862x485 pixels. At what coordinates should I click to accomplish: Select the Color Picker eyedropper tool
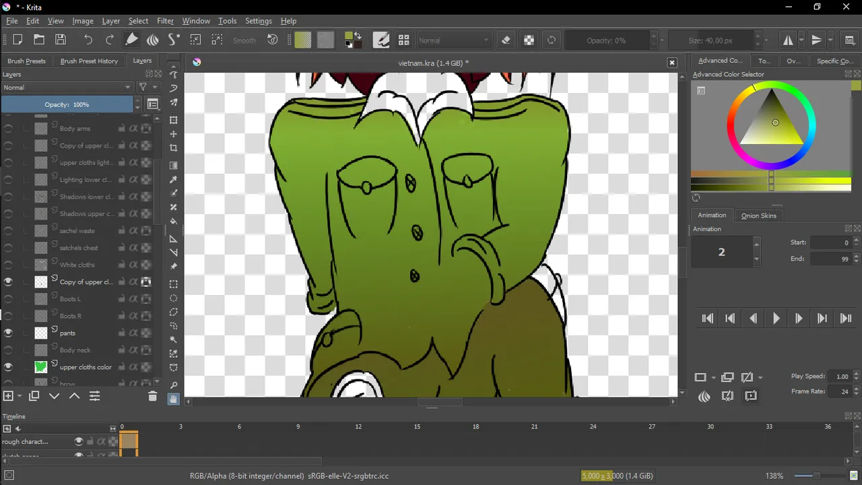pyautogui.click(x=174, y=179)
